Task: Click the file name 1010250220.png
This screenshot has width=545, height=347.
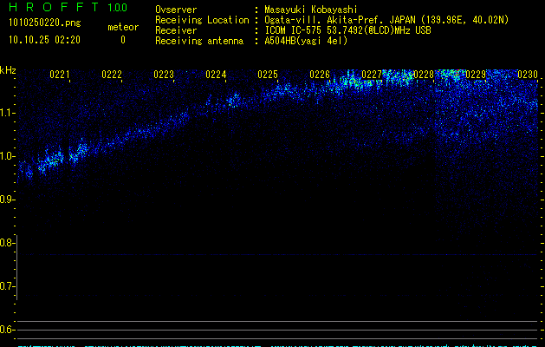Action: tap(45, 23)
